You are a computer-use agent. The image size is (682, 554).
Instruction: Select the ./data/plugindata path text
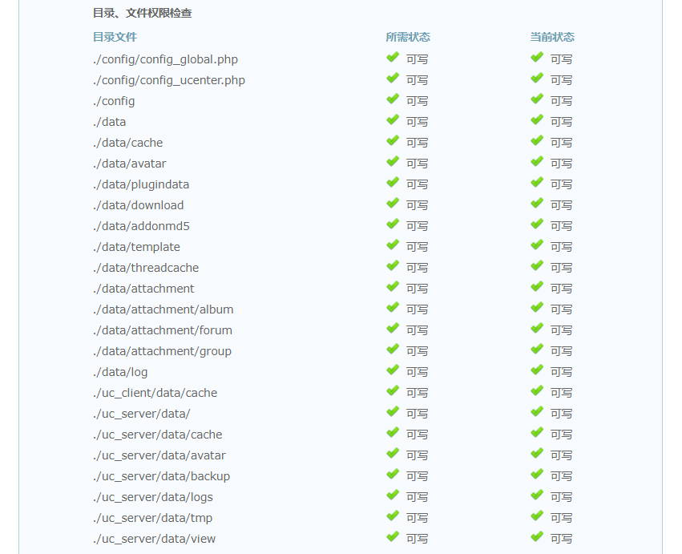point(141,184)
